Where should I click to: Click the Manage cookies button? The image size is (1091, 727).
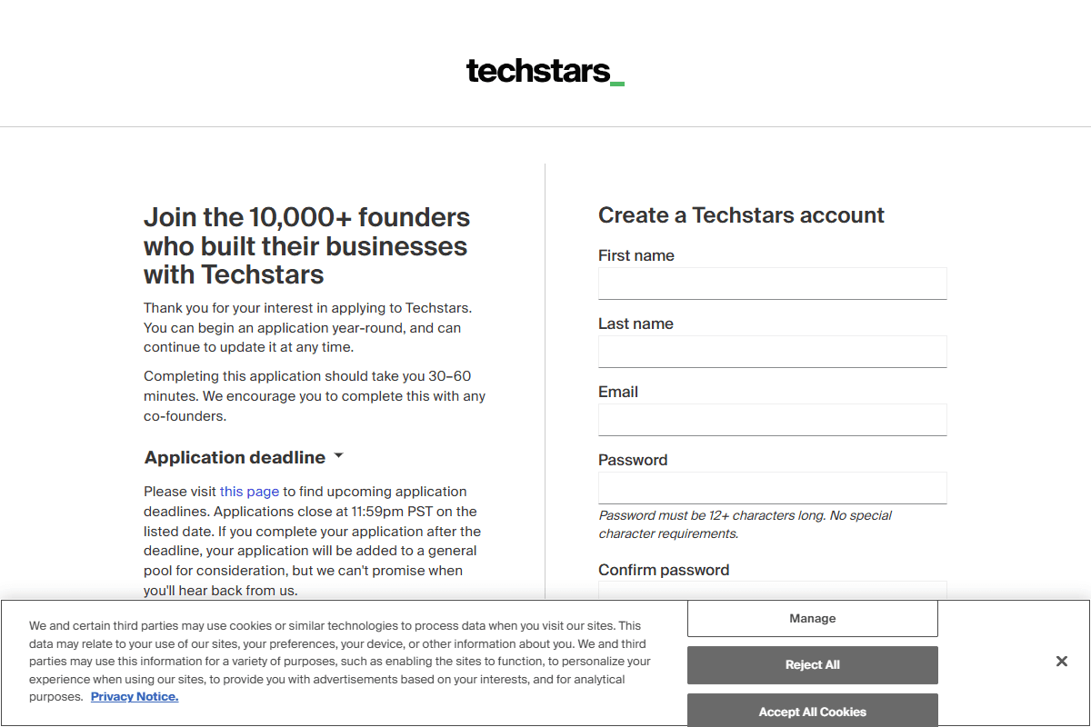click(x=812, y=618)
